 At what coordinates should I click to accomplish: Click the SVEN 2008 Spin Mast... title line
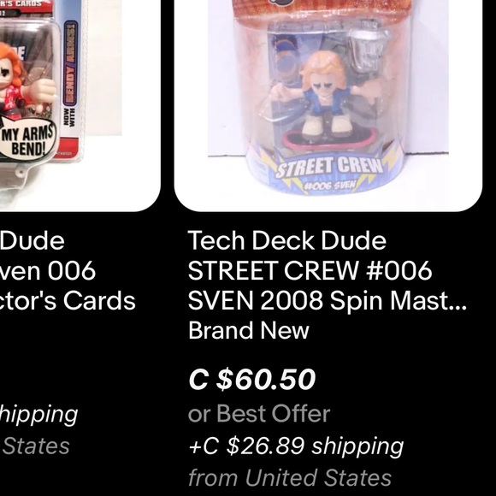[x=327, y=300]
